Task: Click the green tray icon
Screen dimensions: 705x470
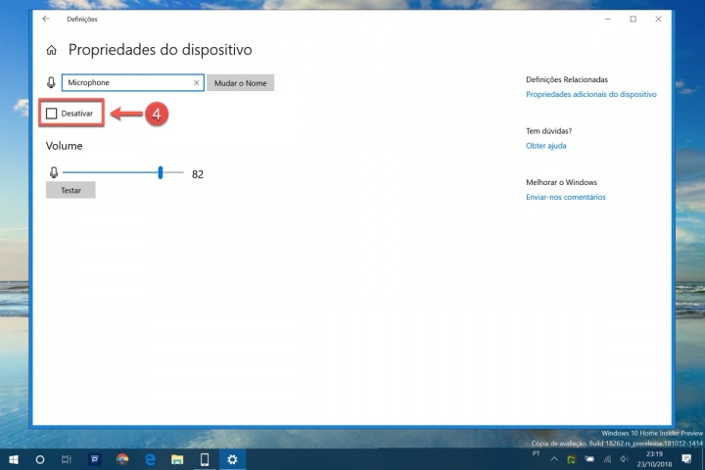Action: pyautogui.click(x=572, y=459)
